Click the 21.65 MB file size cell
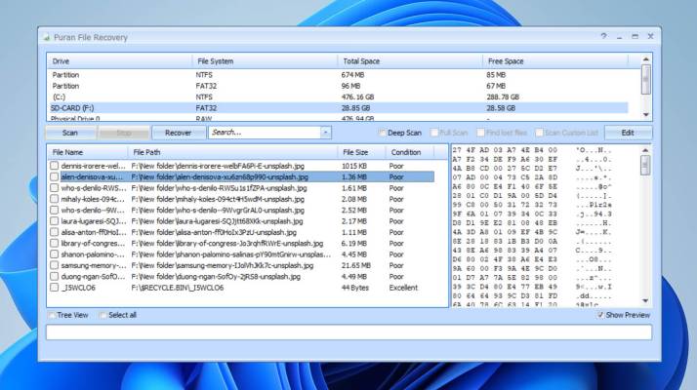The width and height of the screenshot is (697, 390). coord(356,265)
